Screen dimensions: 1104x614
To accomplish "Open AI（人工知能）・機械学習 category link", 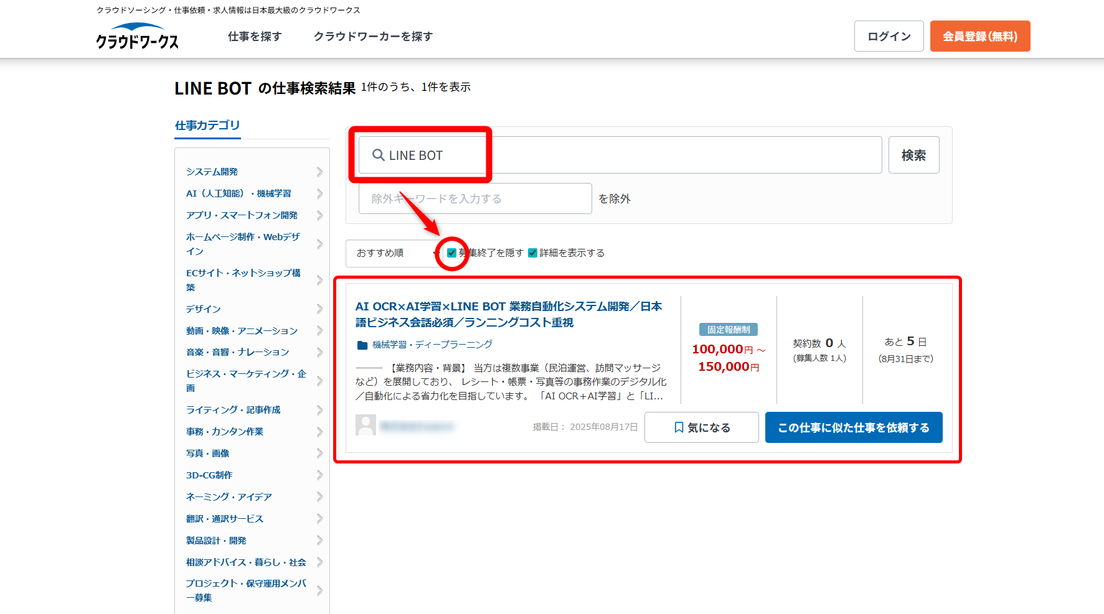I will coord(238,193).
